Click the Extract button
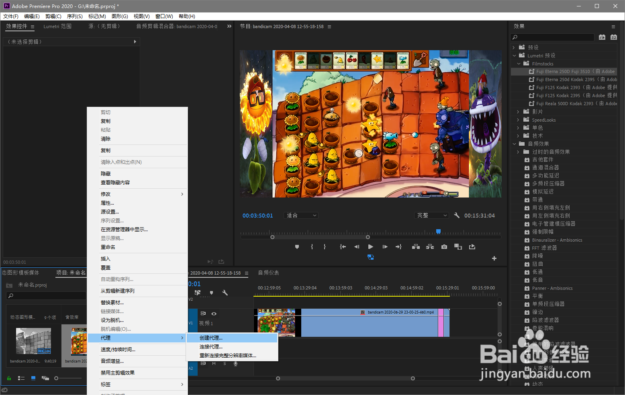Image resolution: width=625 pixels, height=395 pixels. (430, 247)
